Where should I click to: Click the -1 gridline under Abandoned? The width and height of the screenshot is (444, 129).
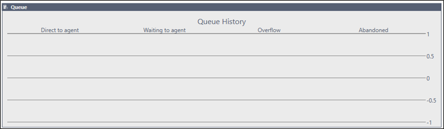pos(373,122)
